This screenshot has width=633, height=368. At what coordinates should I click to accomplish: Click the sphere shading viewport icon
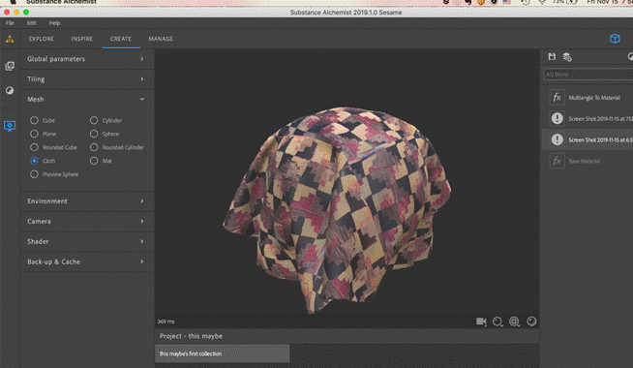(531, 322)
